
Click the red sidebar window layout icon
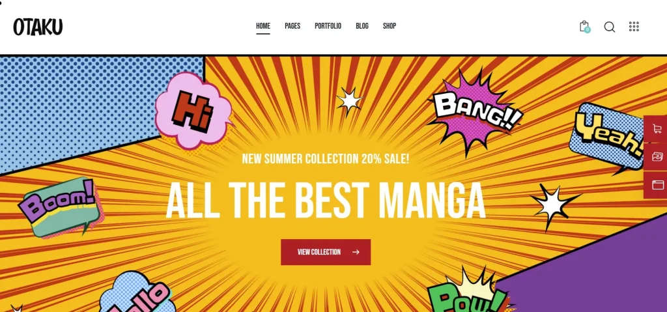[657, 185]
